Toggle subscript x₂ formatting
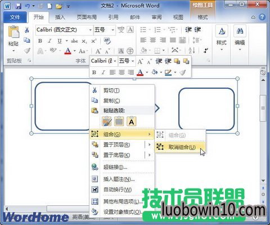Image resolution: width=270 pixels, height=225 pixels. [x=84, y=41]
